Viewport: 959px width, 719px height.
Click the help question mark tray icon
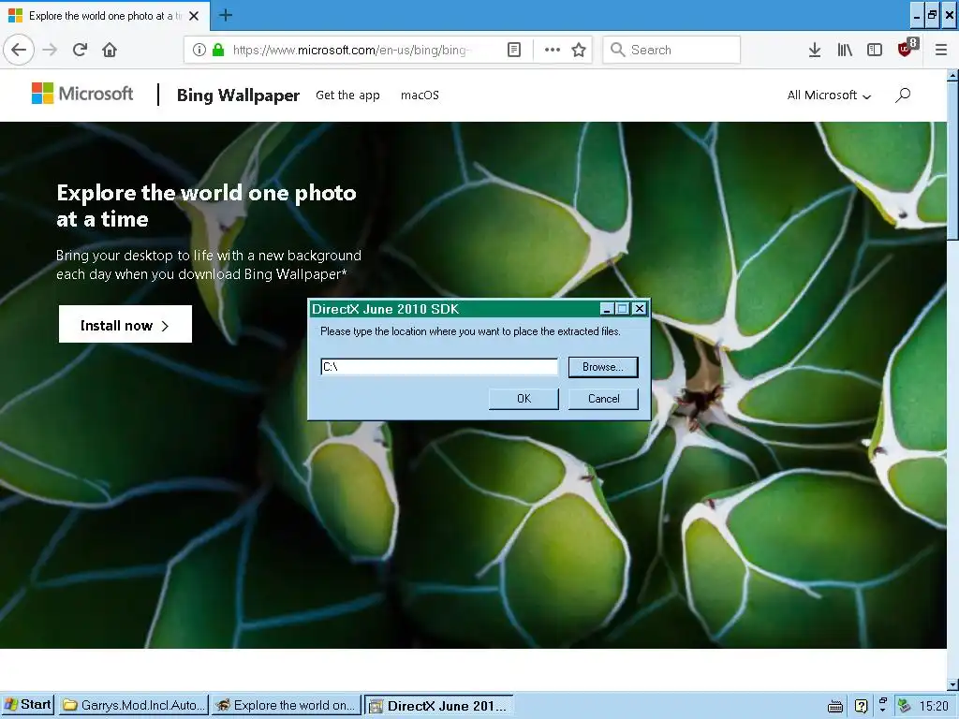pyautogui.click(x=862, y=706)
